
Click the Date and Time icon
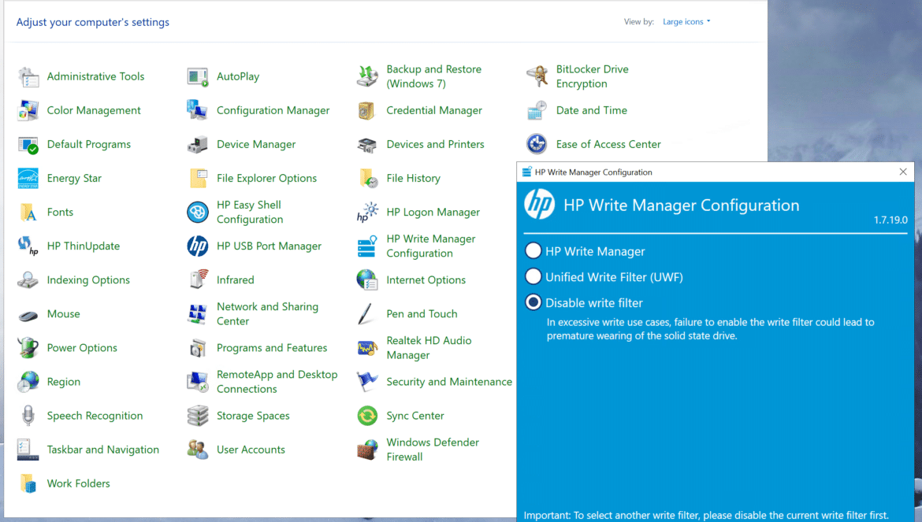pos(537,110)
